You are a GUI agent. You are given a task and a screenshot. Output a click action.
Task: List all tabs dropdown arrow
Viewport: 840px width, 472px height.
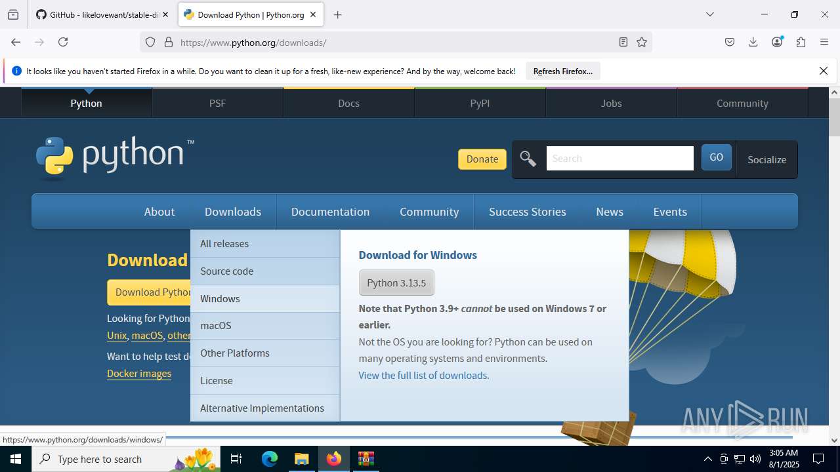click(x=709, y=14)
